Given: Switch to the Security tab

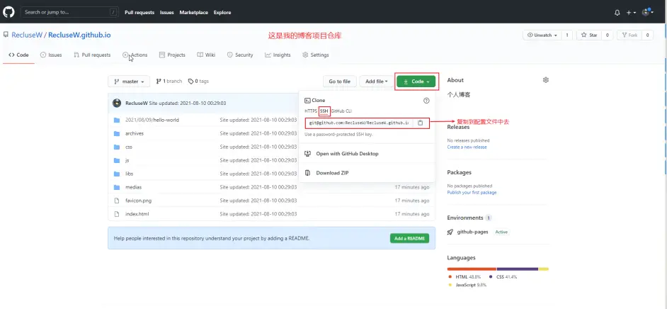Looking at the screenshot, I should click(240, 55).
